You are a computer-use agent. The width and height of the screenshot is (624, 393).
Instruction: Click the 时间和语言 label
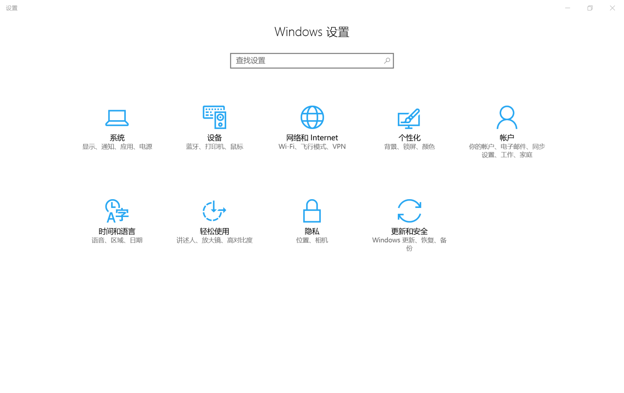tap(117, 231)
